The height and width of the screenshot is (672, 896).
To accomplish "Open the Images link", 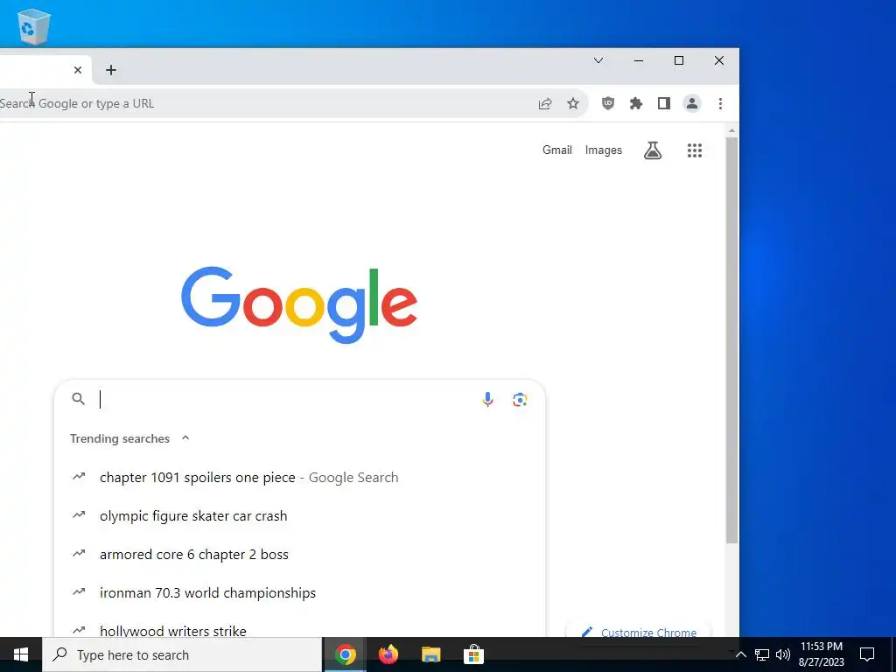I will pyautogui.click(x=604, y=150).
